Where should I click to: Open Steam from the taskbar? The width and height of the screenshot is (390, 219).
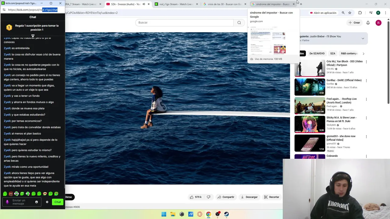coord(226,214)
